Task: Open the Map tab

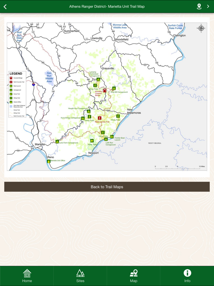Action: coord(134,276)
